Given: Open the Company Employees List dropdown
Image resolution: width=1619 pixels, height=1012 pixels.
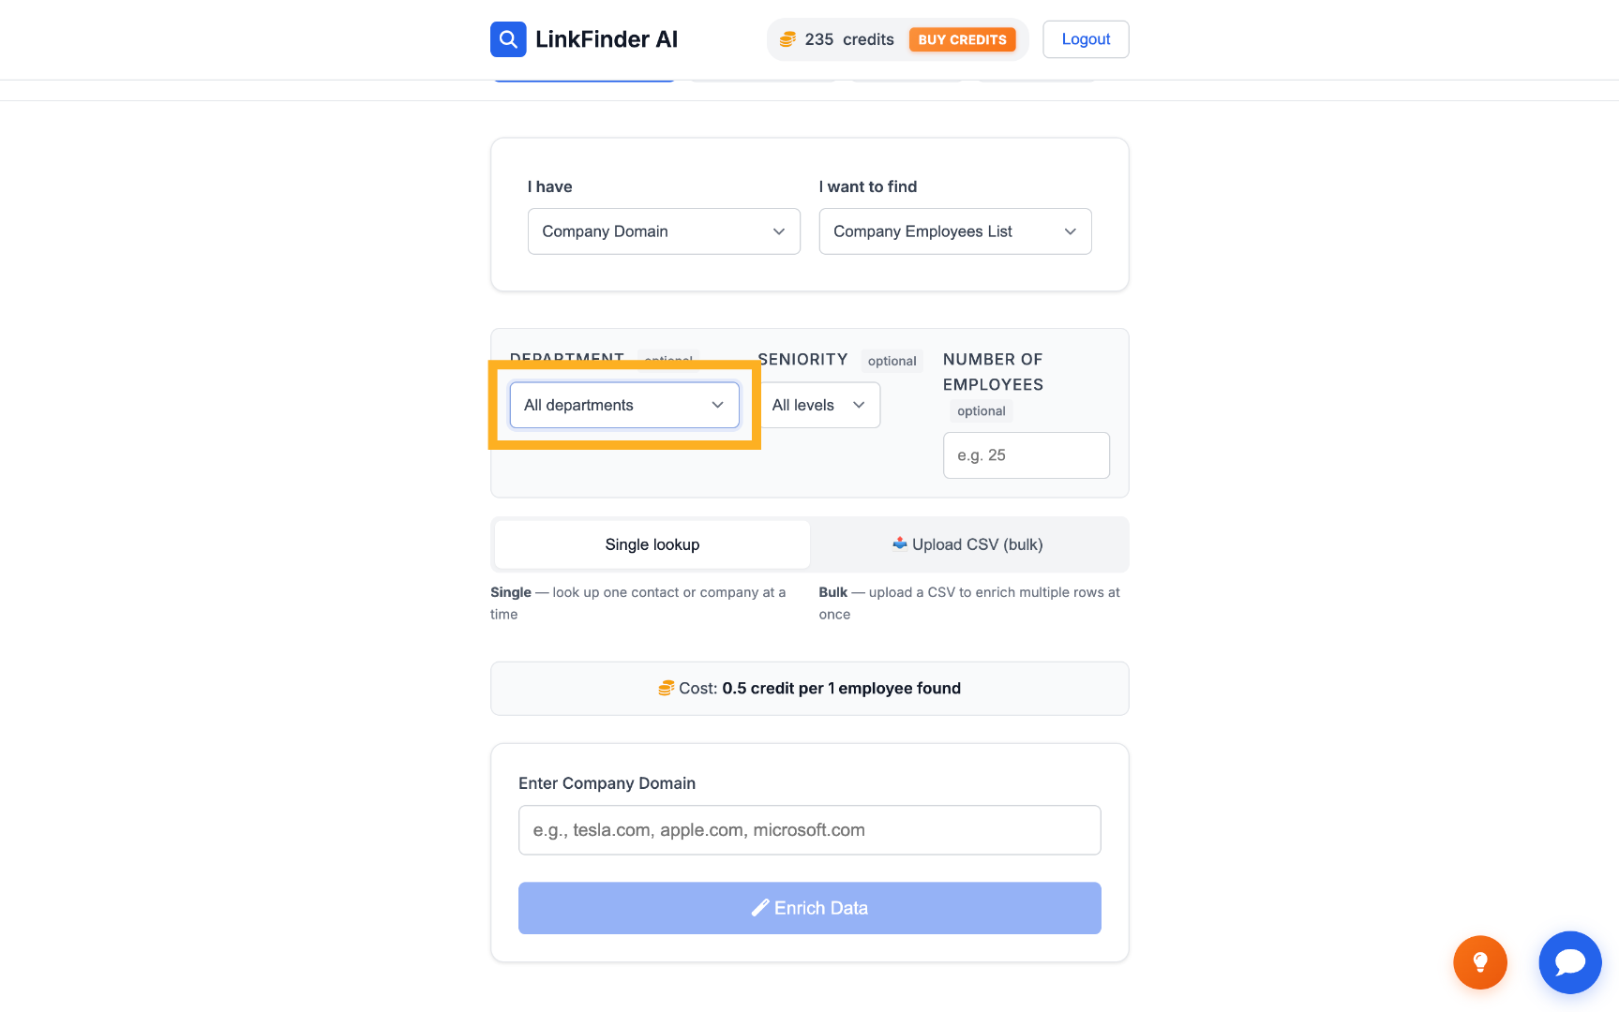Looking at the screenshot, I should point(955,231).
